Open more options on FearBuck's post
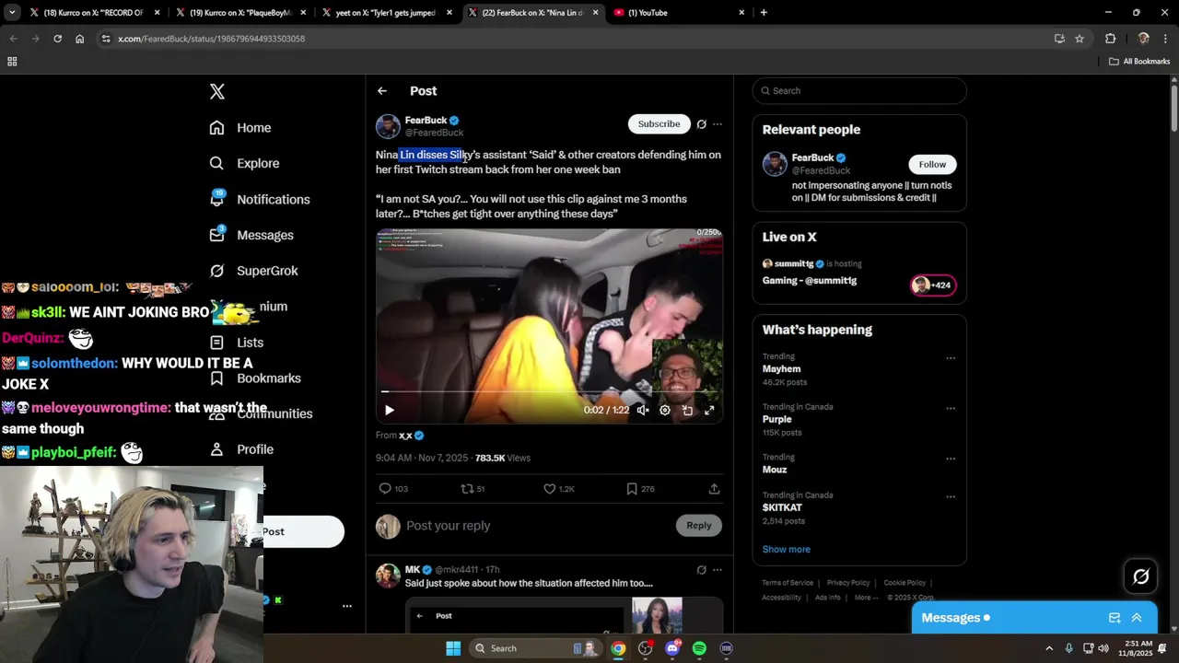Image resolution: width=1179 pixels, height=663 pixels. [718, 124]
